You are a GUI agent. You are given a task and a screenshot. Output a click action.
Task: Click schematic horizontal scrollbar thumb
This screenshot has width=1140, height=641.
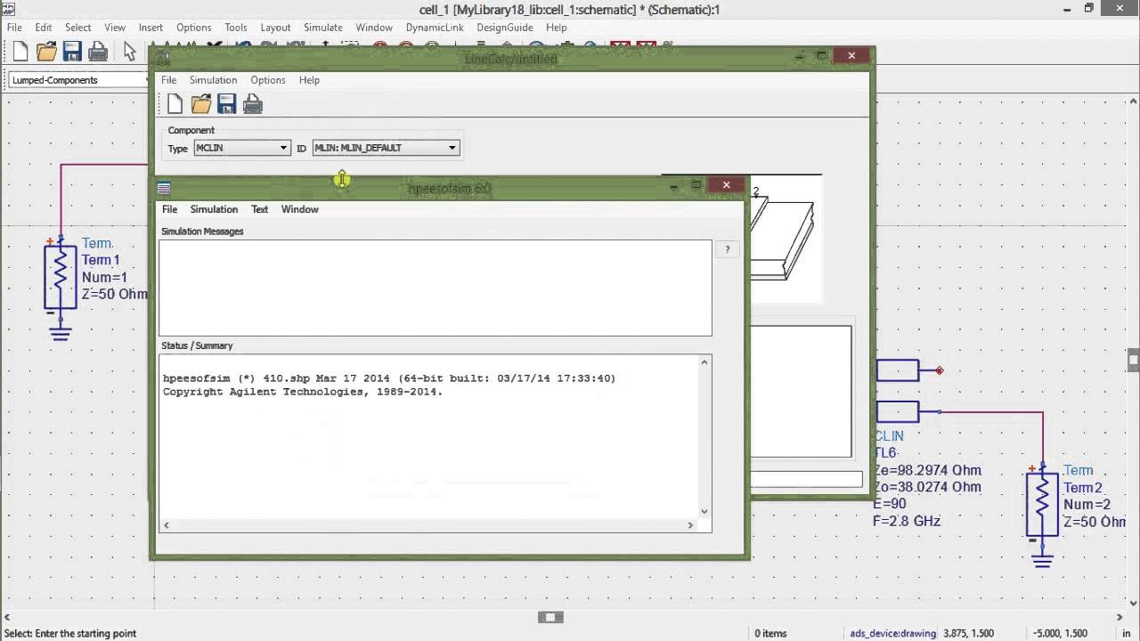[550, 617]
